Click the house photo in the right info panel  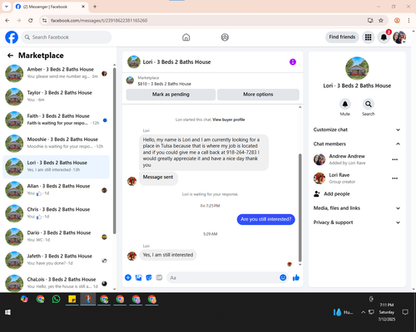pos(357,68)
